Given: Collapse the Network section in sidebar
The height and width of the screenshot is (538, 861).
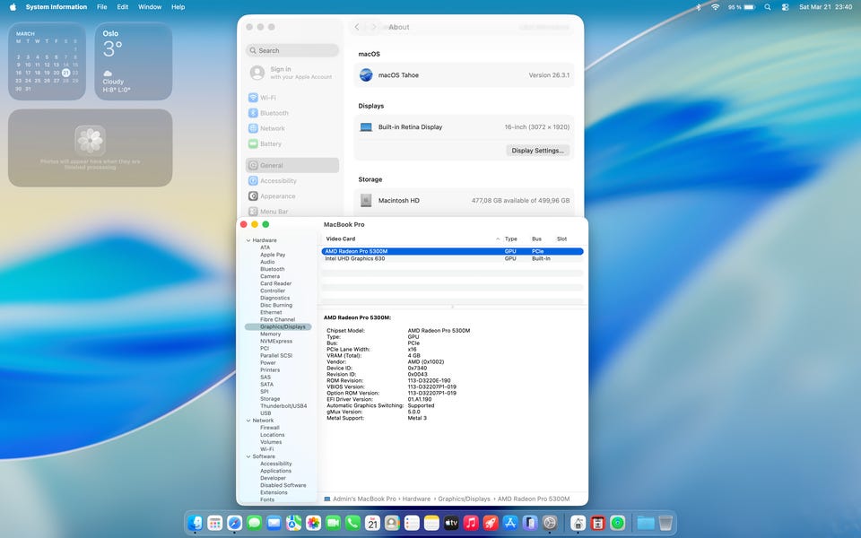Looking at the screenshot, I should (248, 421).
